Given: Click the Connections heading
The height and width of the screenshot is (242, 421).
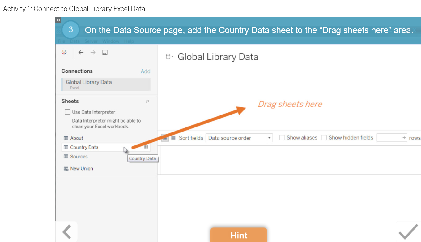Looking at the screenshot, I should pyautogui.click(x=77, y=71).
